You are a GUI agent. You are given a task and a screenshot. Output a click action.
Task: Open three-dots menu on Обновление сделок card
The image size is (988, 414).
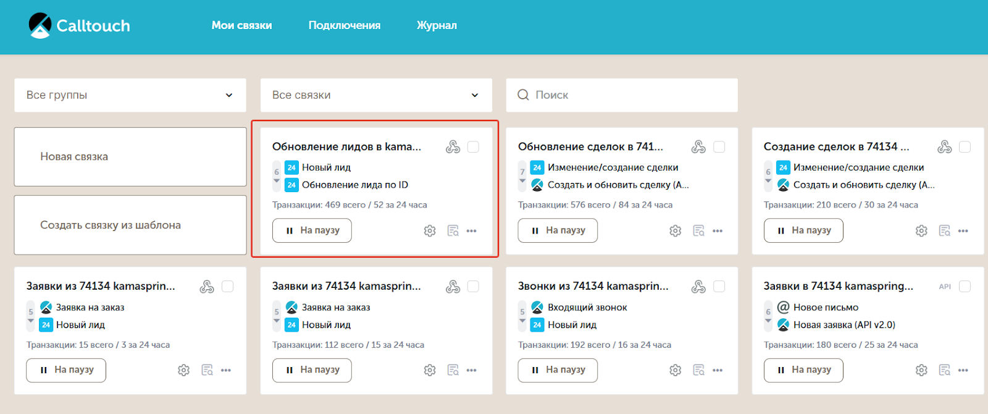pos(718,230)
